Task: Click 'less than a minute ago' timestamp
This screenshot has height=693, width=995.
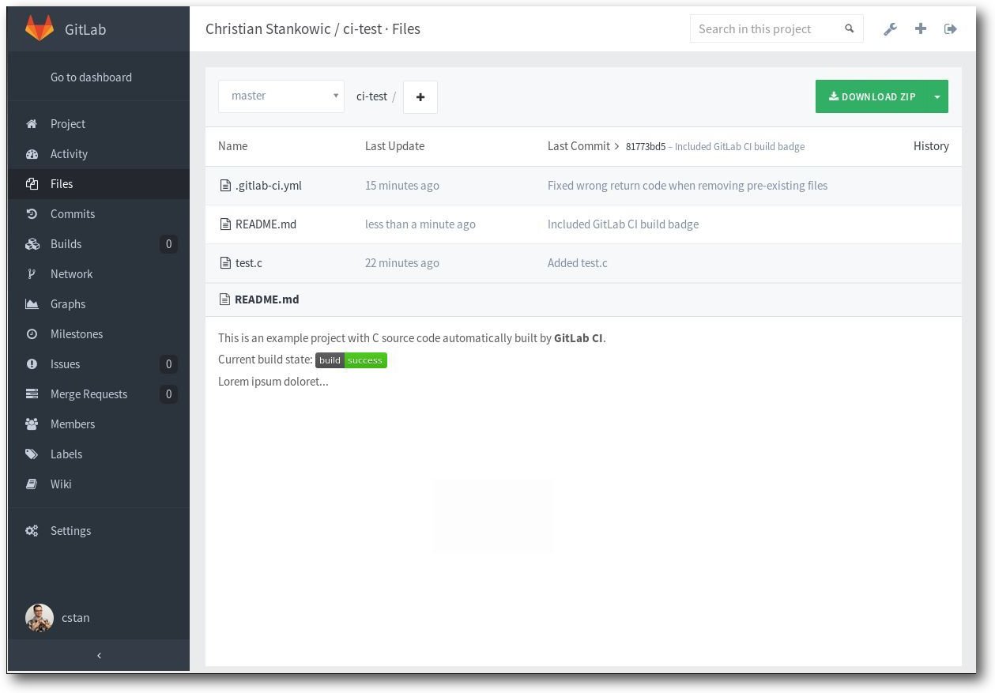Action: pos(420,224)
